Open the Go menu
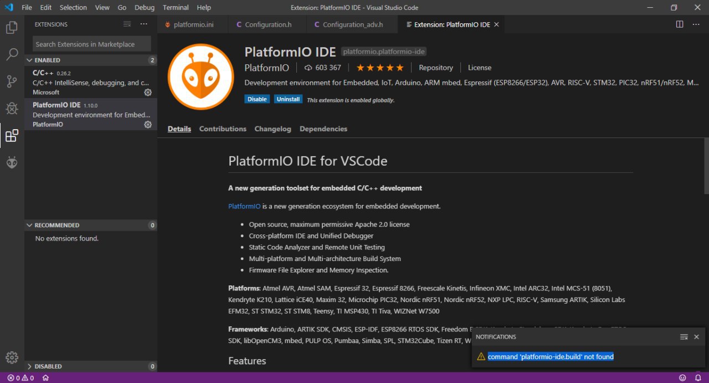Image resolution: width=709 pixels, height=383 pixels. [122, 7]
